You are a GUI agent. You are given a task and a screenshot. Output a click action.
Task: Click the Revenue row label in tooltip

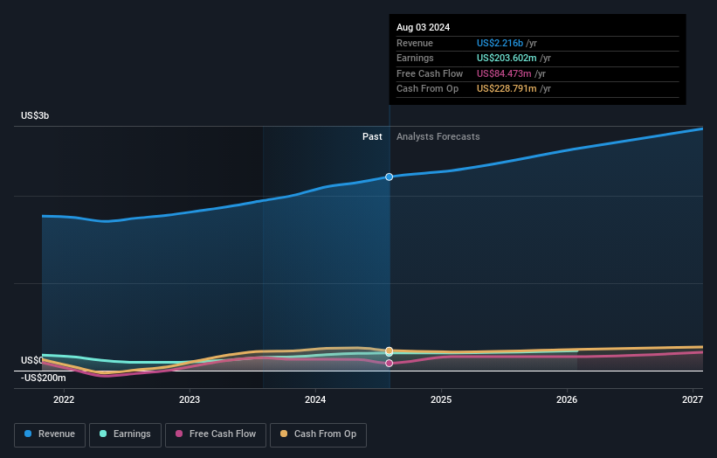415,43
